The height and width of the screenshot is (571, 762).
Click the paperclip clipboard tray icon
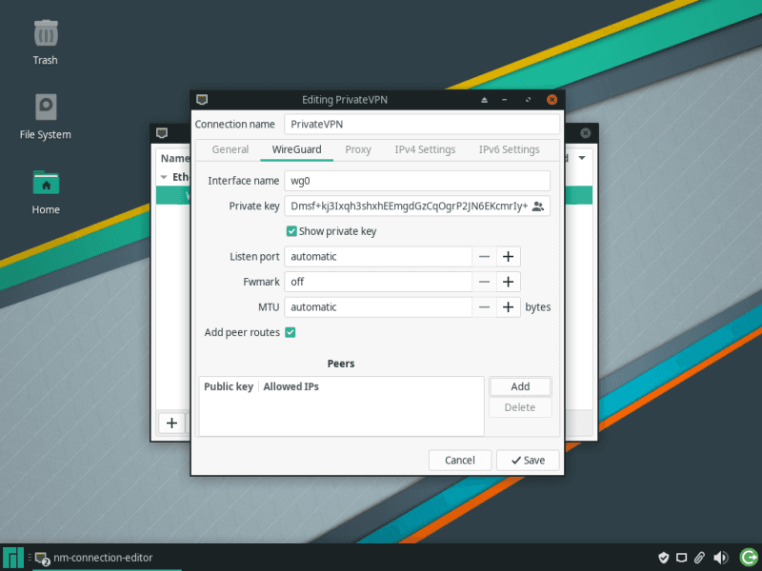click(x=699, y=558)
